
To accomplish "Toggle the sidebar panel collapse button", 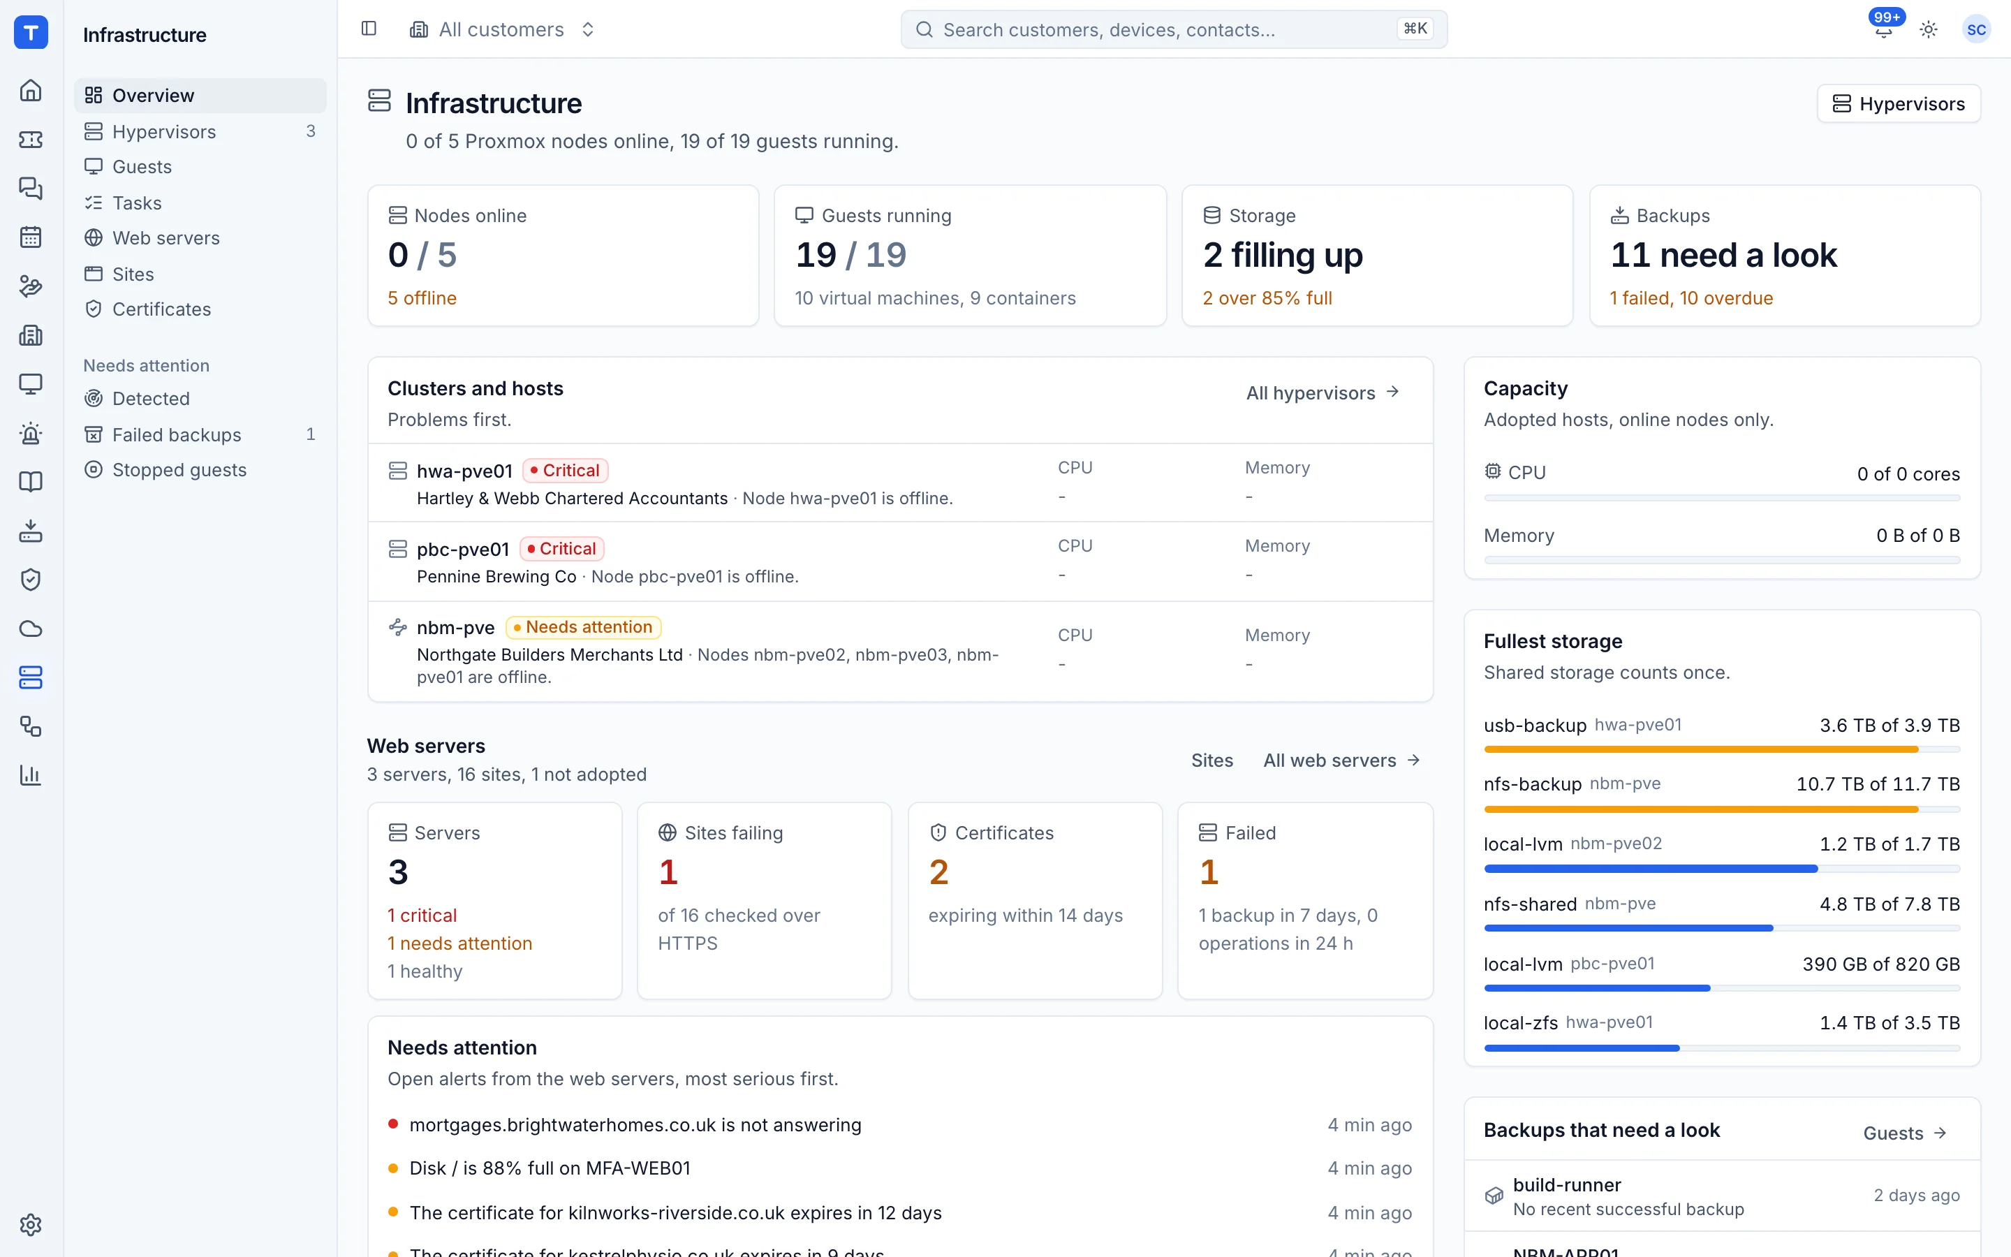I will point(369,29).
